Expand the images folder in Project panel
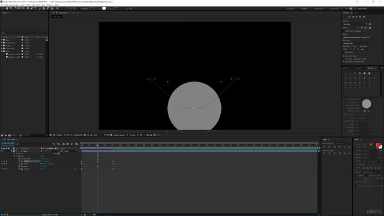Image resolution: width=384 pixels, height=216 pixels. 1,46
